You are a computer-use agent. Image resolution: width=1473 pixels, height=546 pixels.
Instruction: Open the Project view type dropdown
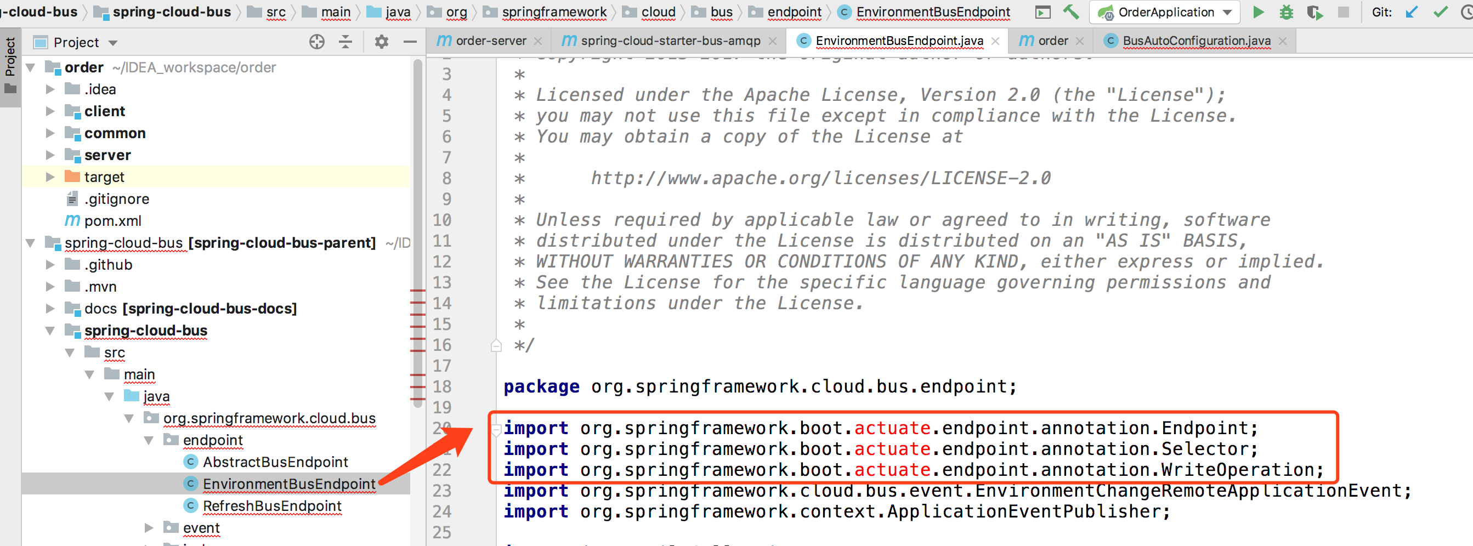(x=112, y=43)
